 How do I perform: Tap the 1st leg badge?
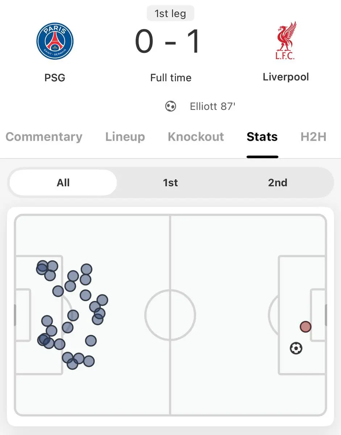(170, 14)
